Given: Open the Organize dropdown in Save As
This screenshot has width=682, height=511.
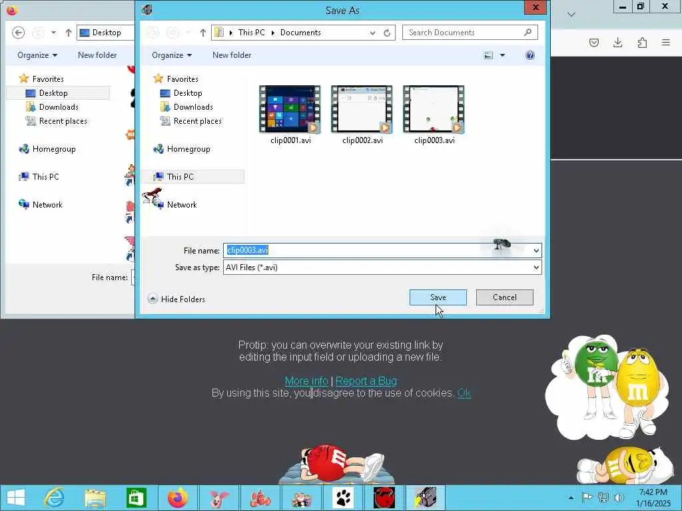Looking at the screenshot, I should 172,55.
